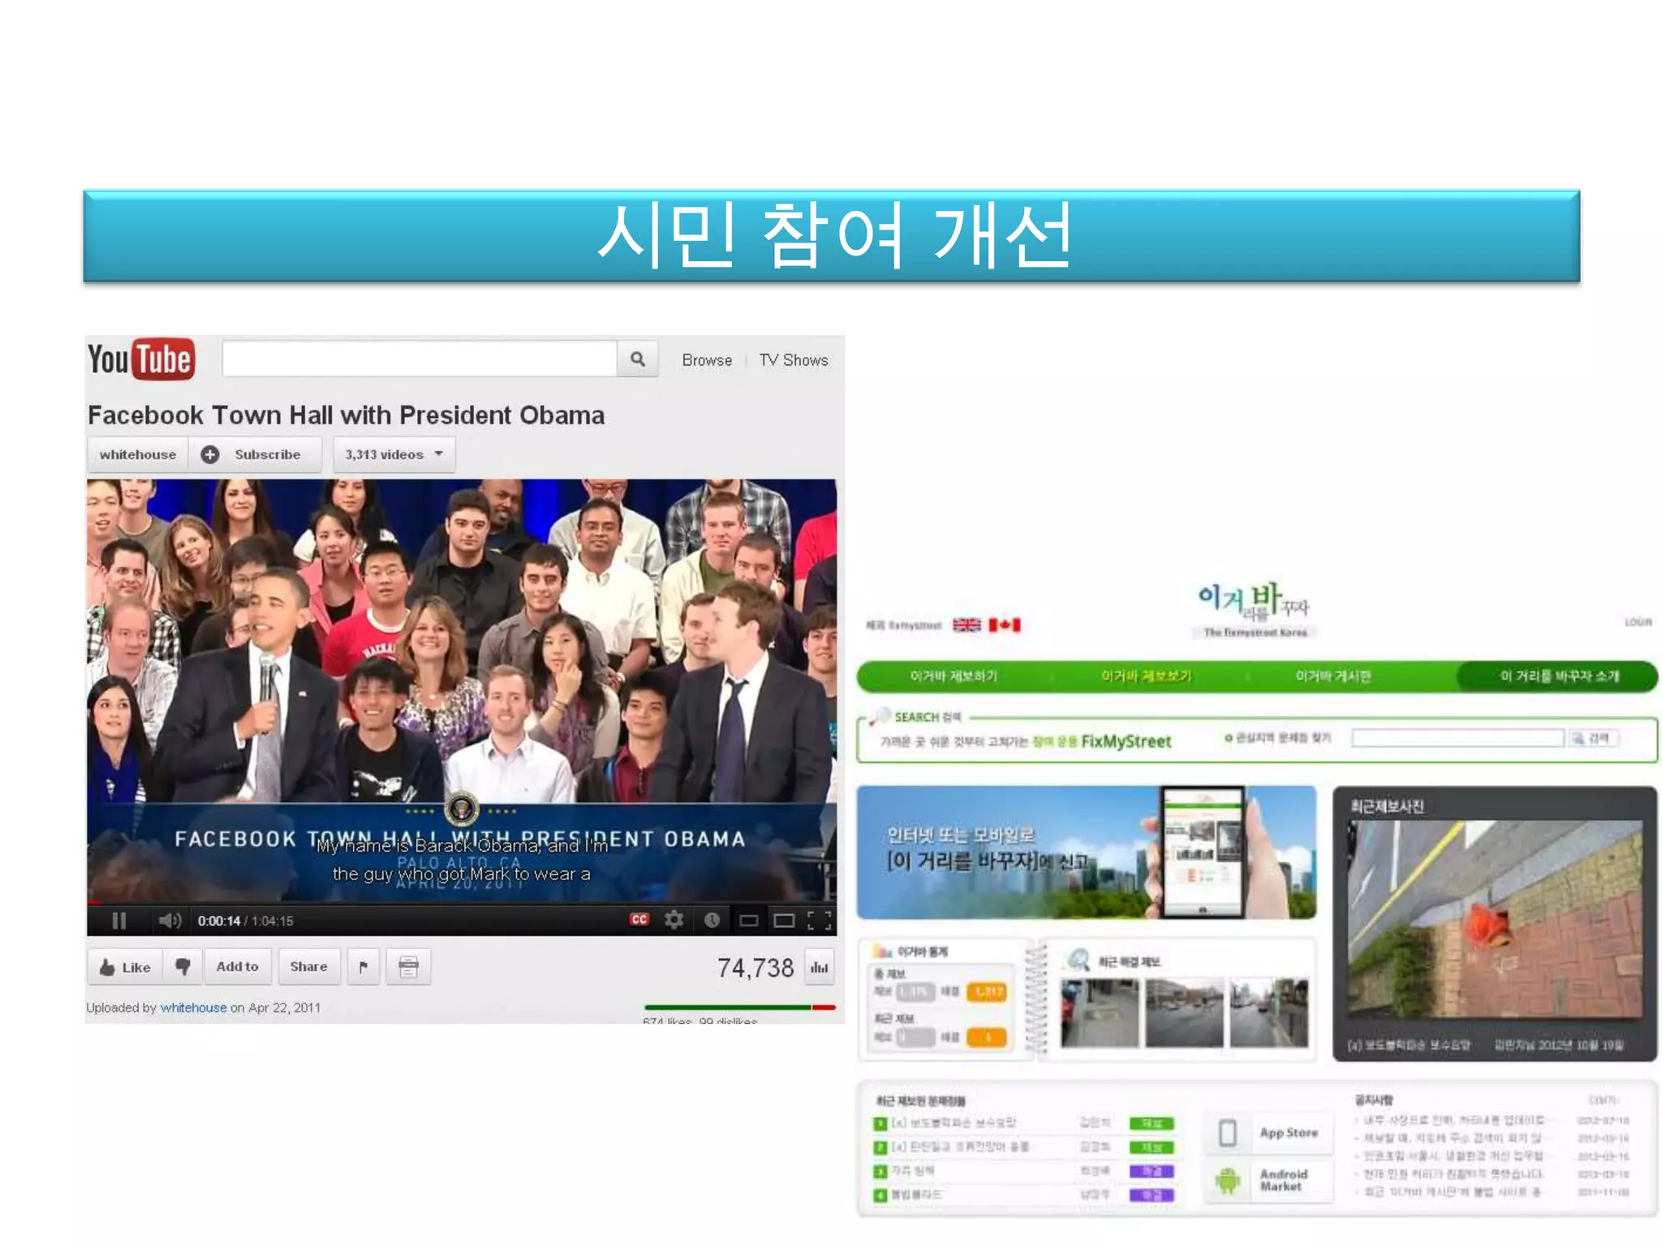1662x1246 pixels.
Task: Switch player to large size view
Action: click(x=784, y=921)
